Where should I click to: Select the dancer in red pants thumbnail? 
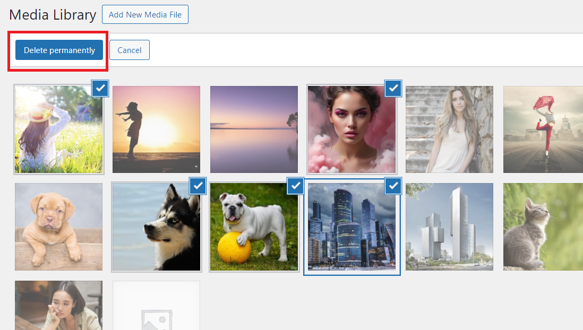(543, 129)
